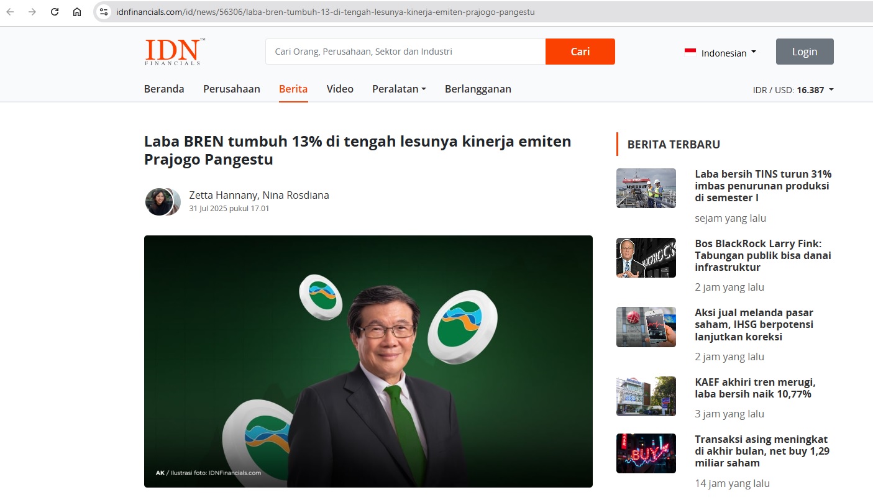Click the orange Cari search button

[580, 52]
